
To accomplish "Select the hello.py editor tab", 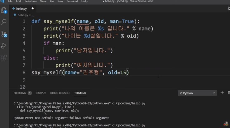I will point(21,8).
